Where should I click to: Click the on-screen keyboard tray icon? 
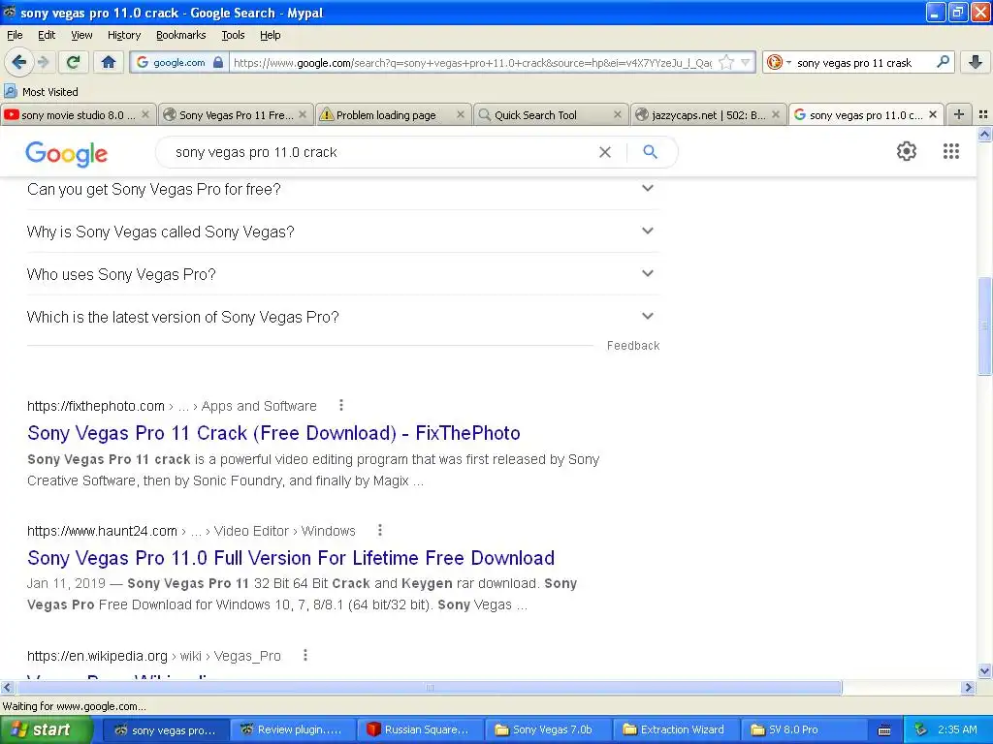(884, 730)
